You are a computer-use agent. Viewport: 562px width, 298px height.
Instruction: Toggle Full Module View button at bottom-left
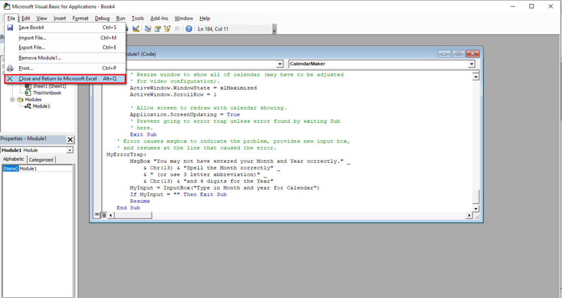pyautogui.click(x=104, y=215)
